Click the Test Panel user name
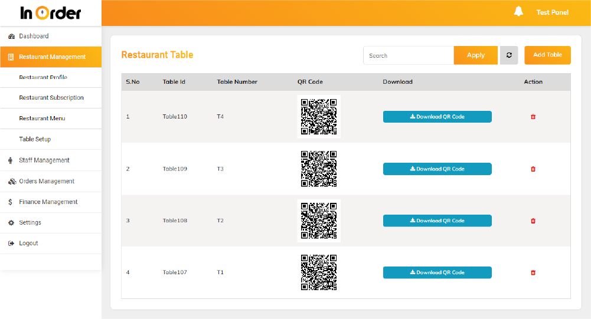The width and height of the screenshot is (591, 319). [x=552, y=12]
